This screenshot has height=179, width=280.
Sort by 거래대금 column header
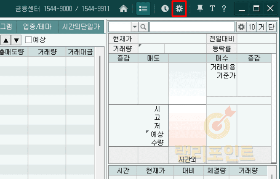pos(80,52)
